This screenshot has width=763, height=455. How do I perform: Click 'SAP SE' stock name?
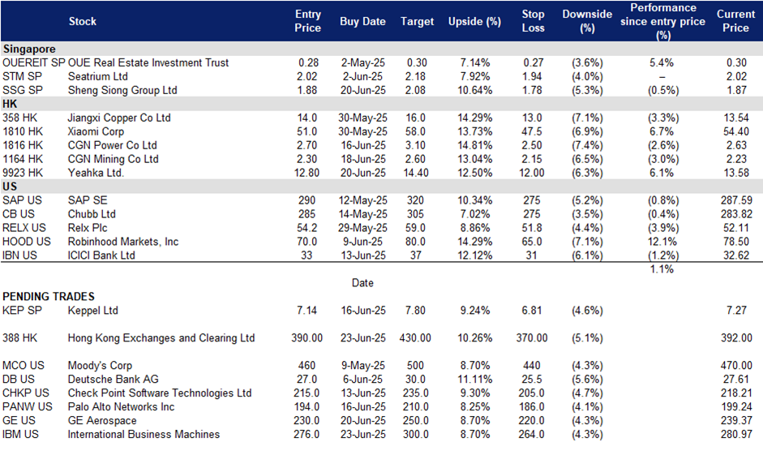[x=88, y=200]
